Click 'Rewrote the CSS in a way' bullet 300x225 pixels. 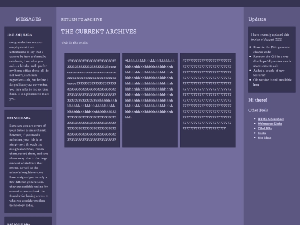[x=272, y=61]
